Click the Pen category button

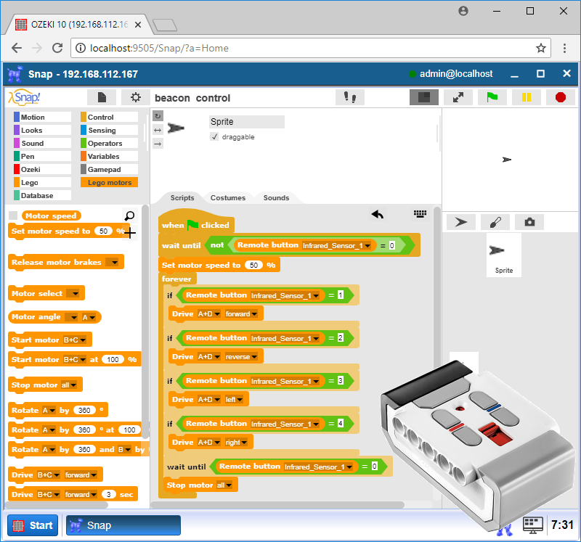click(x=42, y=156)
